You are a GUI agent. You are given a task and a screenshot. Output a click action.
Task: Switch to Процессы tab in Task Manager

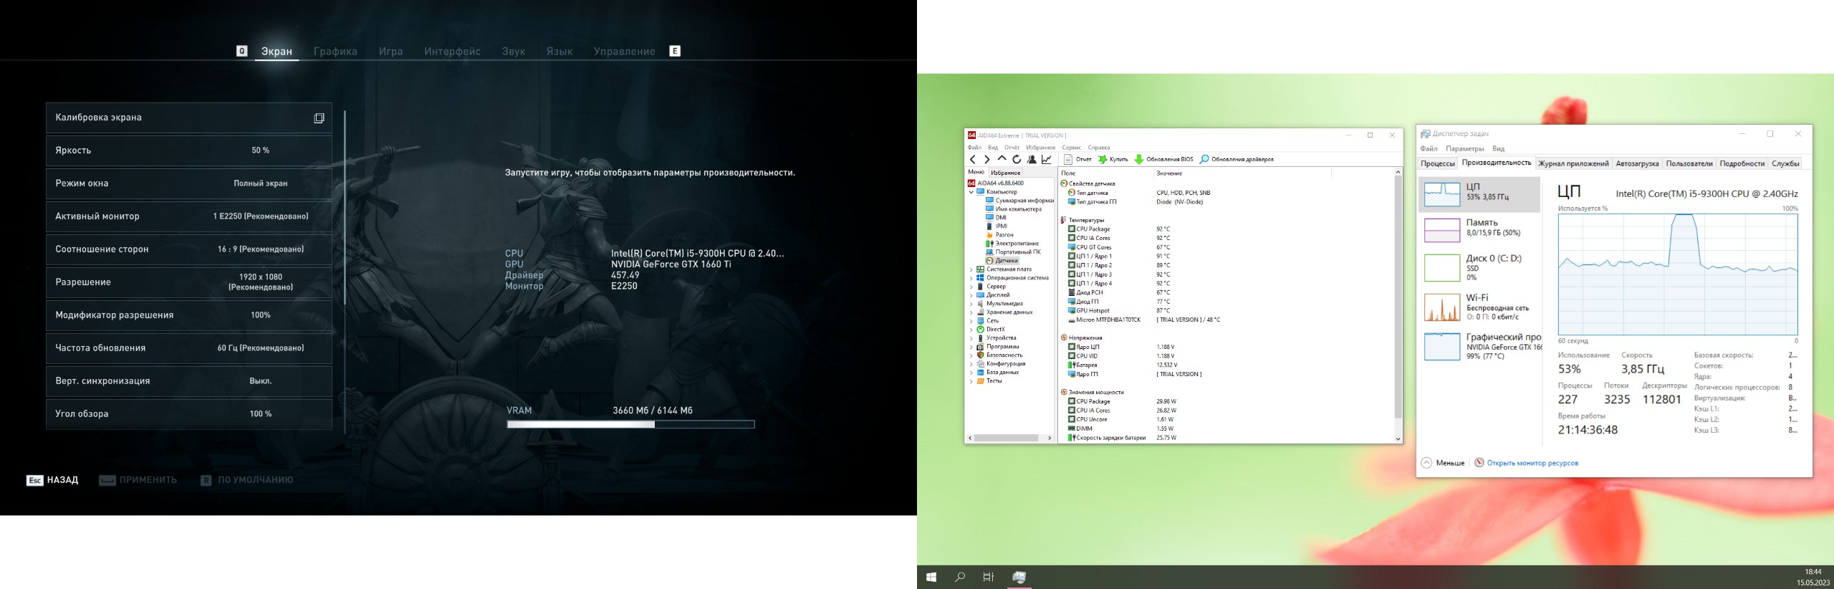point(1437,163)
